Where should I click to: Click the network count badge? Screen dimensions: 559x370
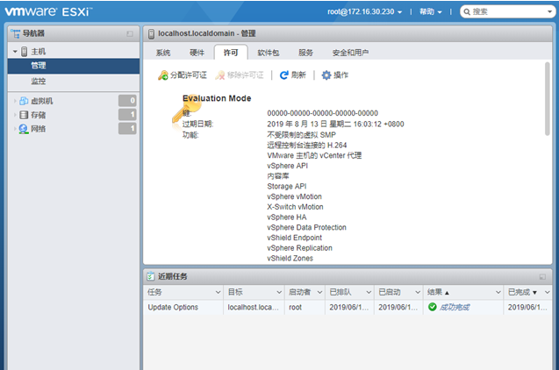(127, 128)
